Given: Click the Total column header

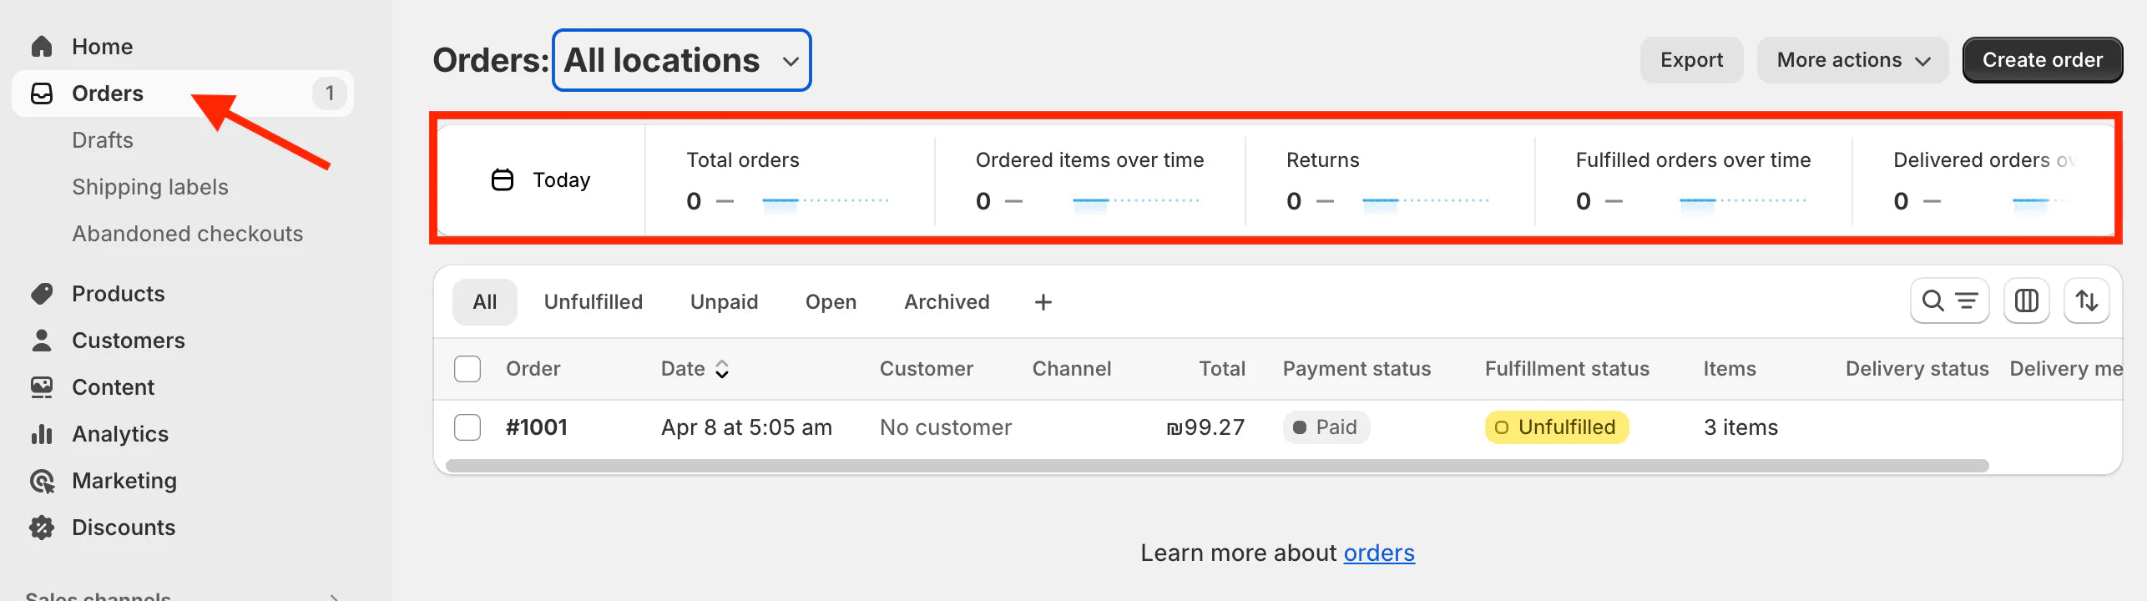Looking at the screenshot, I should pyautogui.click(x=1222, y=369).
